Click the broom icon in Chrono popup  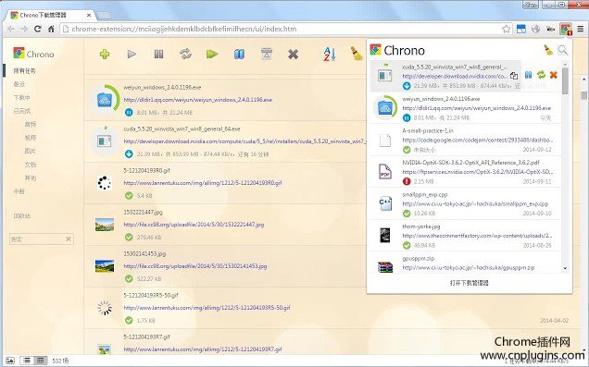tap(548, 50)
